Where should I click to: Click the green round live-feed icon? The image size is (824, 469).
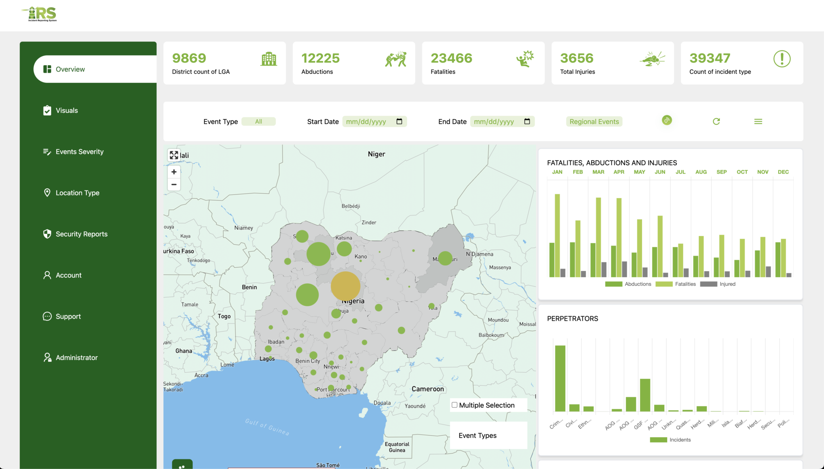pyautogui.click(x=667, y=120)
